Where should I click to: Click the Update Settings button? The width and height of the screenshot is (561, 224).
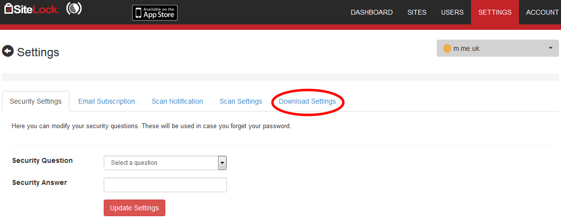click(x=135, y=208)
